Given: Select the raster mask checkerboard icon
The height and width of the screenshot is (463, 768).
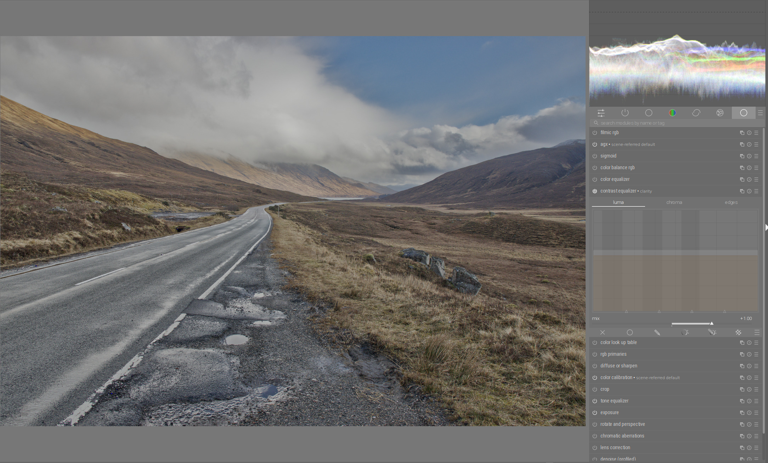Looking at the screenshot, I should [x=738, y=332].
